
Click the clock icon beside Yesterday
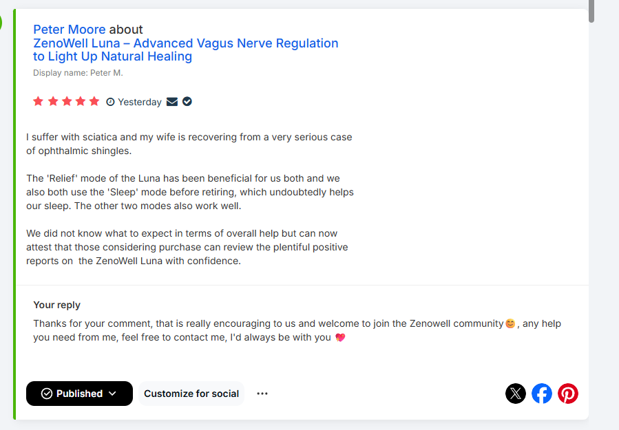coord(110,102)
